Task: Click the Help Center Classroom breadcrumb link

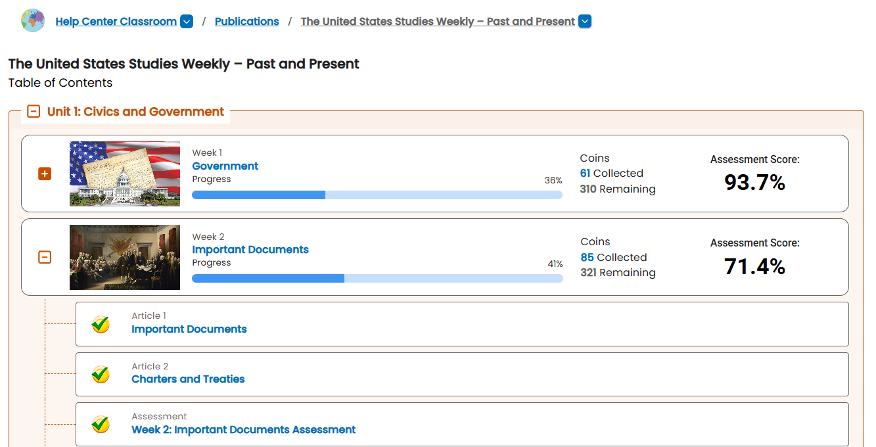Action: pyautogui.click(x=116, y=22)
